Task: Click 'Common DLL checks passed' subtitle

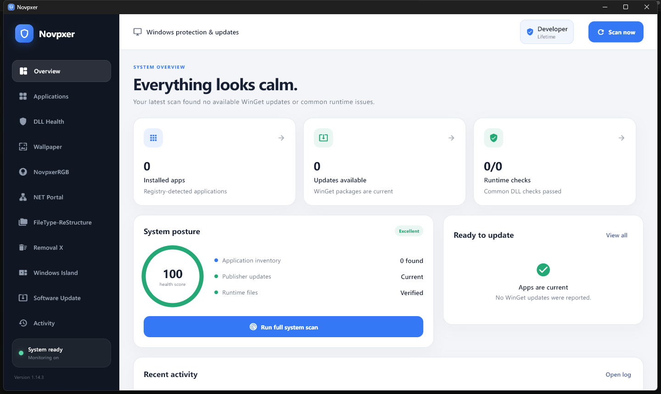Action: point(522,192)
